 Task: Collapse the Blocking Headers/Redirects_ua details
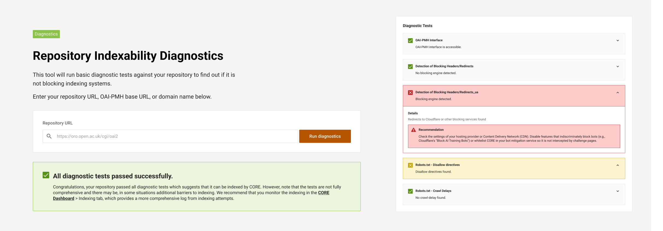618,93
